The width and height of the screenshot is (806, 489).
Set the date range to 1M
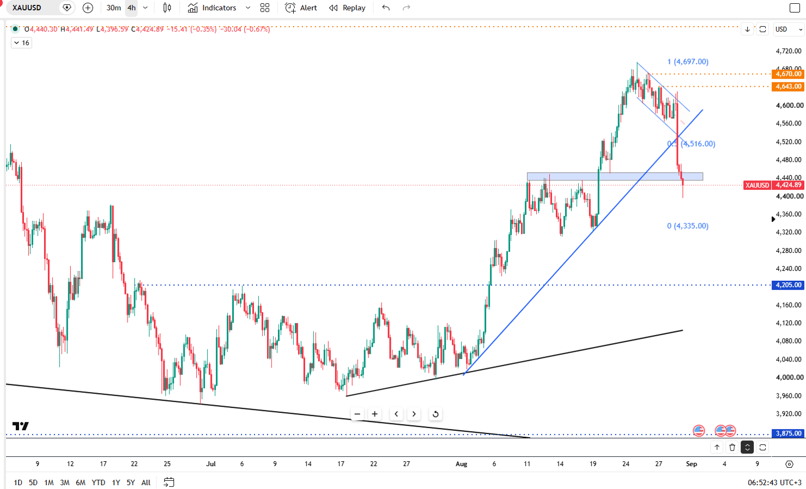(49, 482)
